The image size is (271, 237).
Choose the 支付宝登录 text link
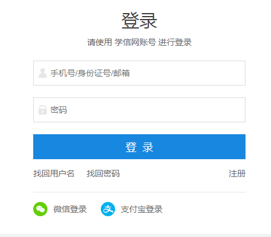pos(142,209)
